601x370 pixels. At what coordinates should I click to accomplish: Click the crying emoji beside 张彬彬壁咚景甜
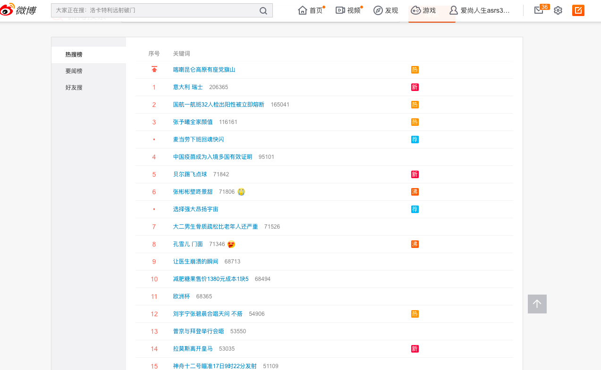click(x=241, y=192)
